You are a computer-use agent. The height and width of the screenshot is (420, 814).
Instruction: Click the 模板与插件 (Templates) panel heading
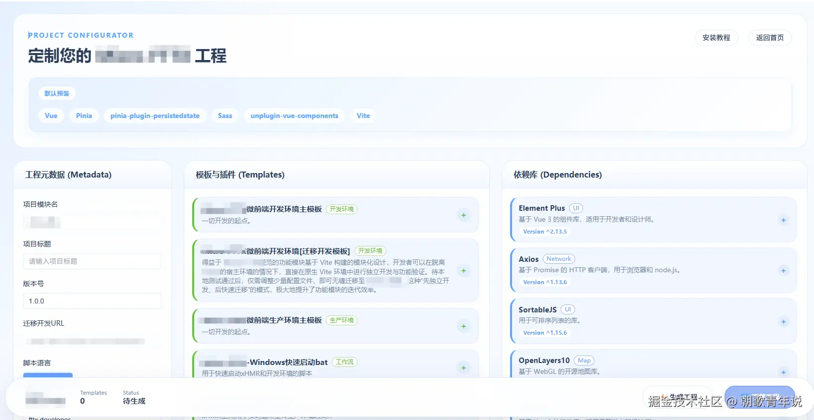tap(240, 175)
